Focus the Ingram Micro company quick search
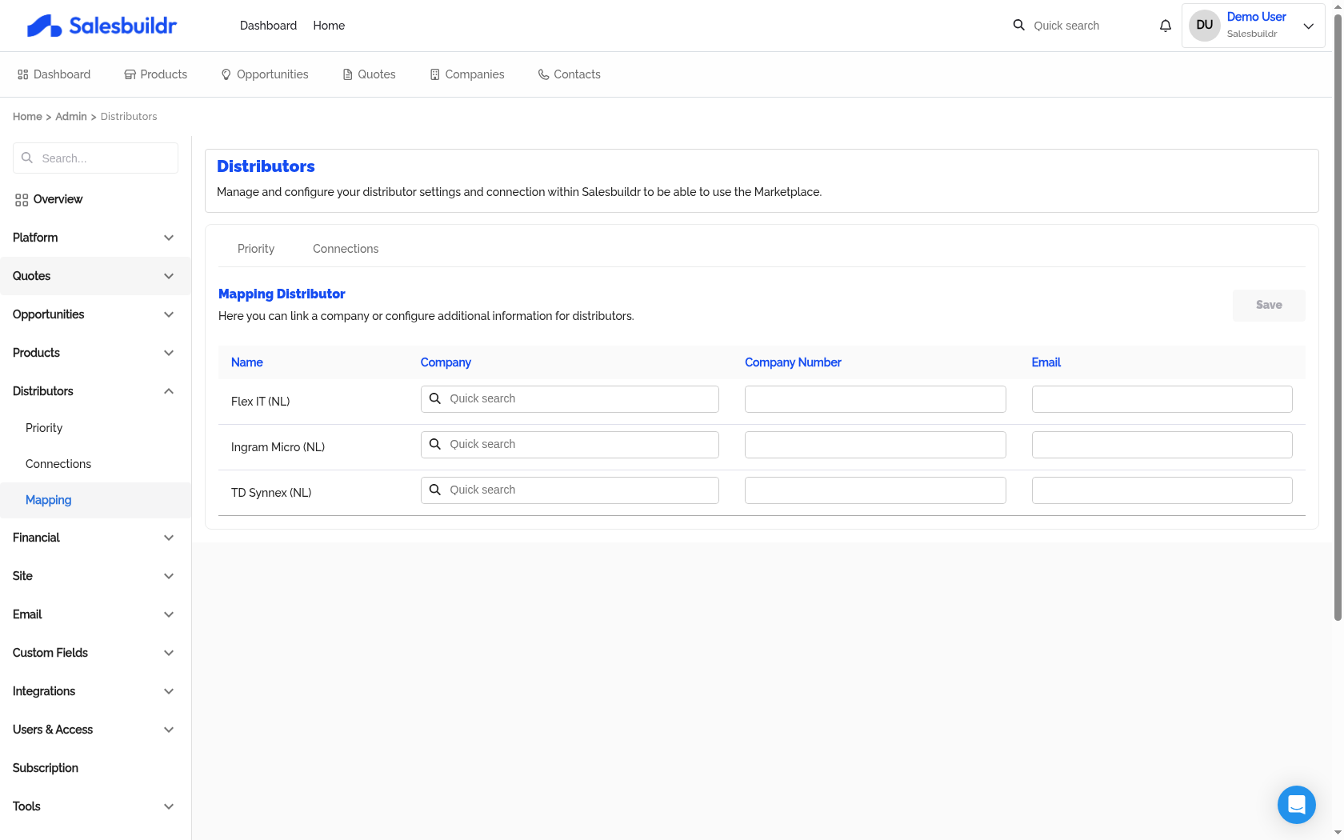Image resolution: width=1344 pixels, height=840 pixels. 570,445
